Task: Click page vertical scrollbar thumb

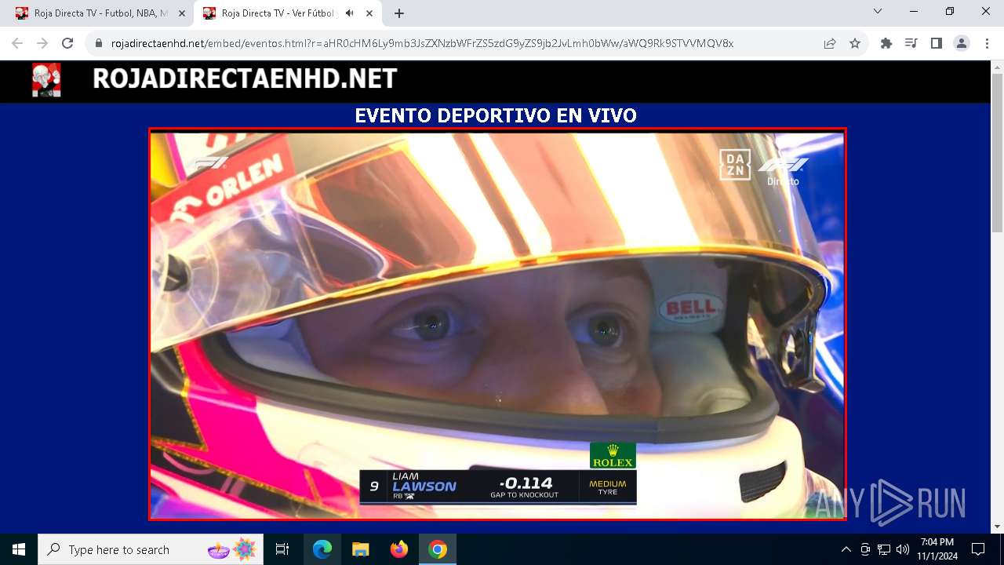Action: click(x=997, y=153)
